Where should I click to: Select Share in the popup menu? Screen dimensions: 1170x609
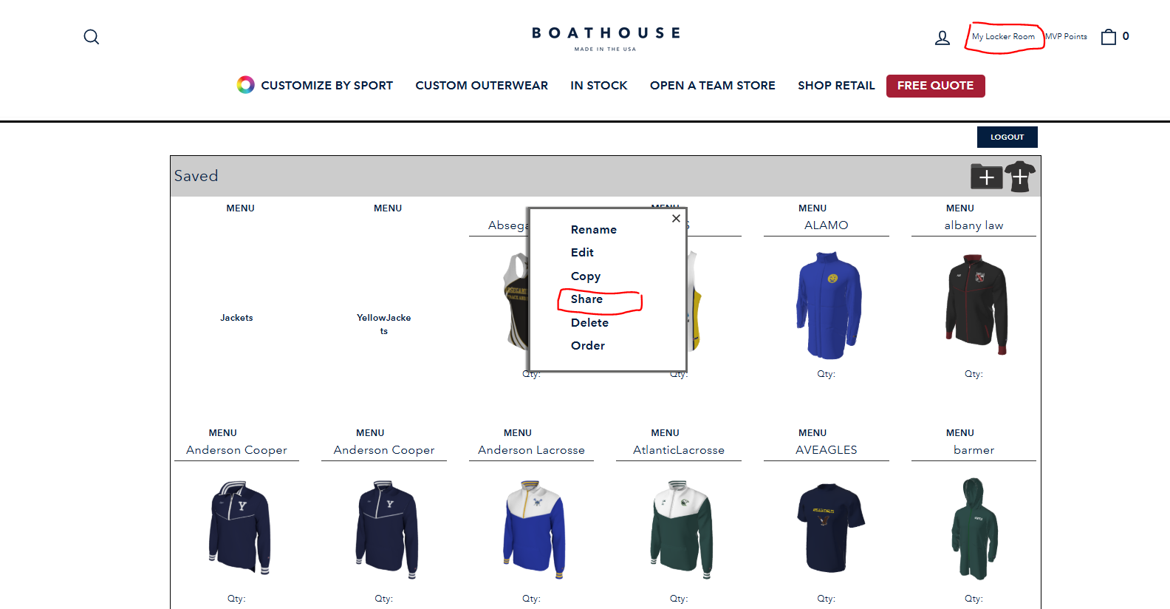pos(586,299)
